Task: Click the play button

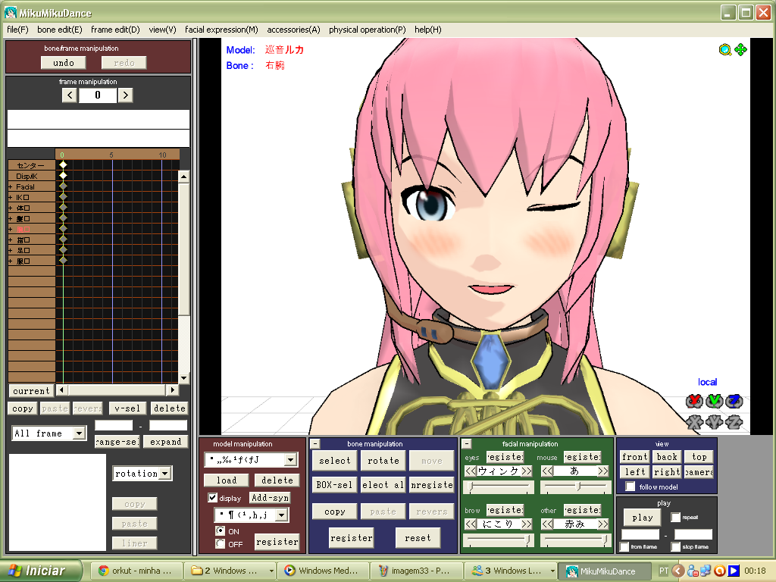Action: tap(643, 518)
